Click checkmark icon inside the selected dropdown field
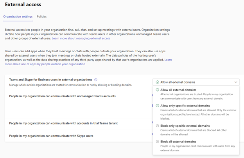The height and width of the screenshot is (158, 244). (x=157, y=82)
